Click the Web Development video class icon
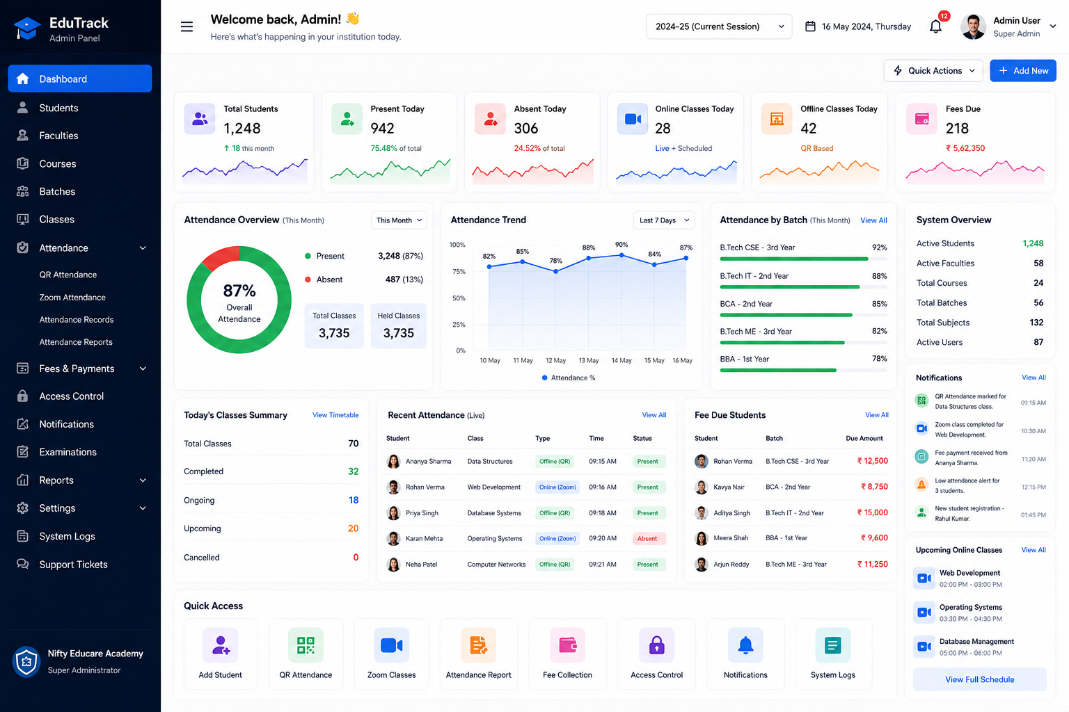1069x712 pixels. [924, 578]
